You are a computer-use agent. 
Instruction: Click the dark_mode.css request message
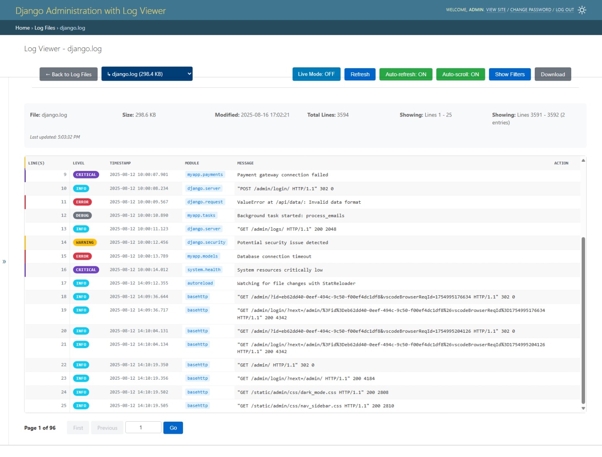tap(313, 393)
